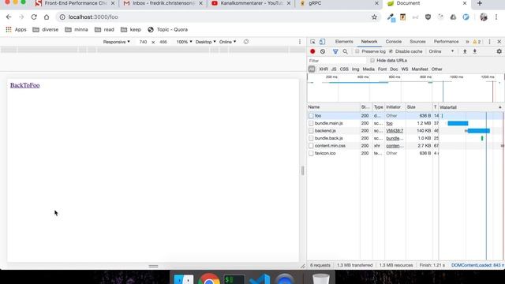This screenshot has width=505, height=284.
Task: Open network search with magnifier icon
Action: tap(346, 51)
